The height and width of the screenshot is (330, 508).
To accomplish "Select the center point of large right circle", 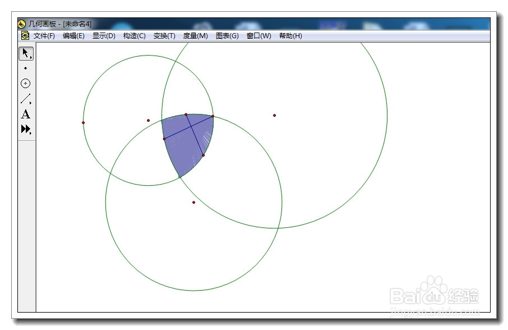I will pyautogui.click(x=274, y=116).
